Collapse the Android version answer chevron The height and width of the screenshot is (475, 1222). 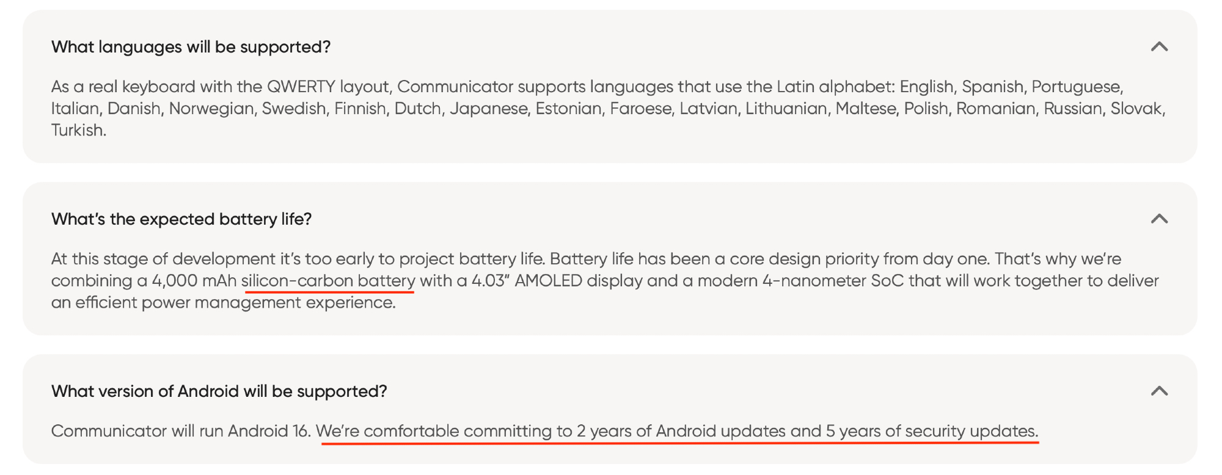click(x=1159, y=391)
